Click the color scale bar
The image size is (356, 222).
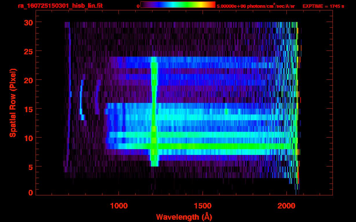(178, 5)
